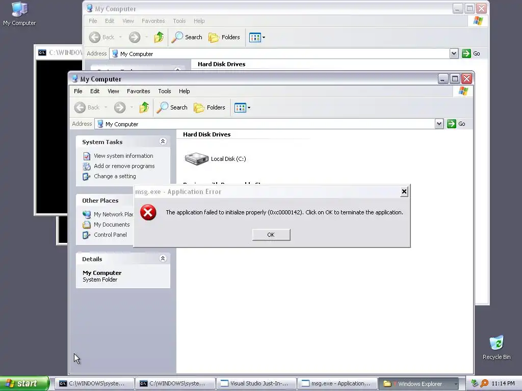Click the command prompt window title bar icon

42,52
